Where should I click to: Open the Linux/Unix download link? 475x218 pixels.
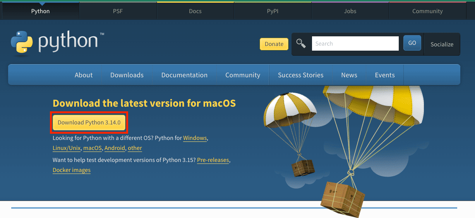coord(67,148)
